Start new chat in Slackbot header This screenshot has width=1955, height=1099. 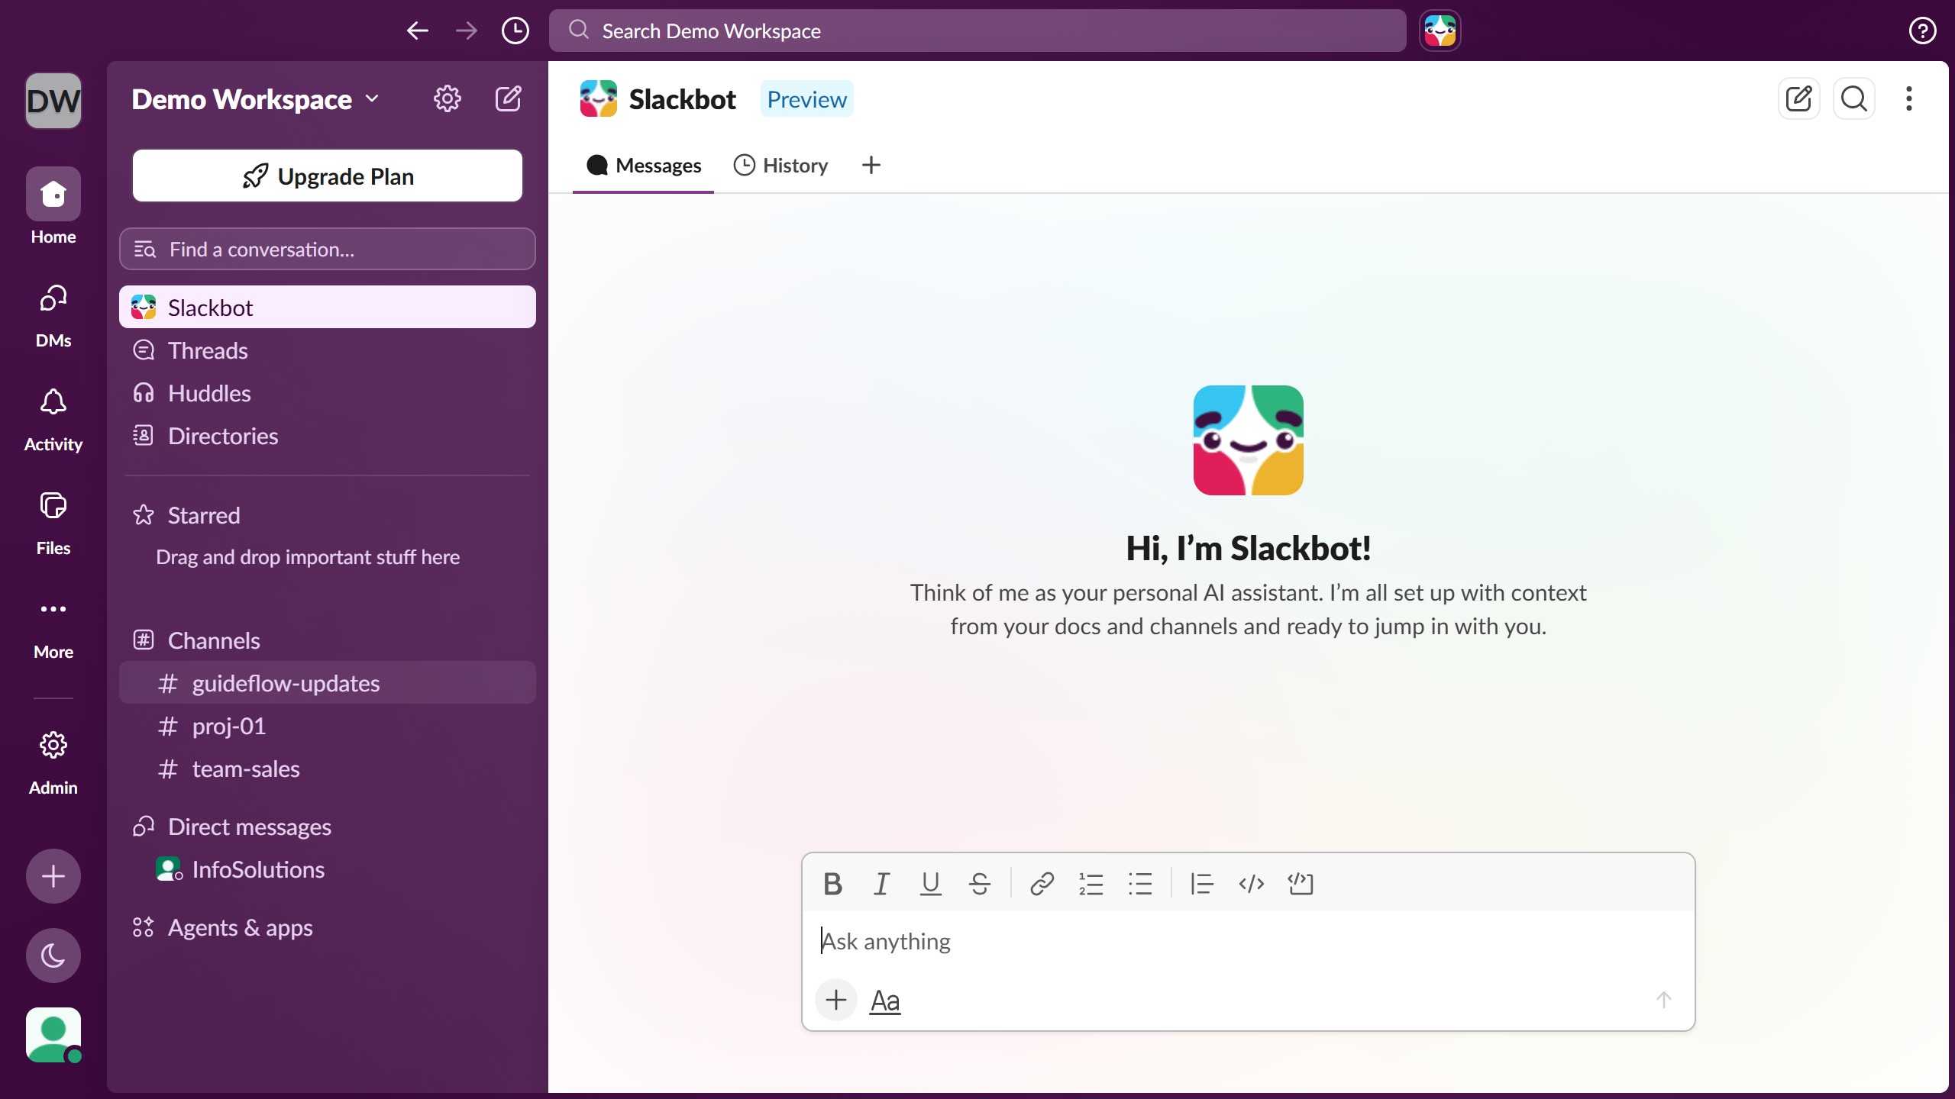point(1799,98)
